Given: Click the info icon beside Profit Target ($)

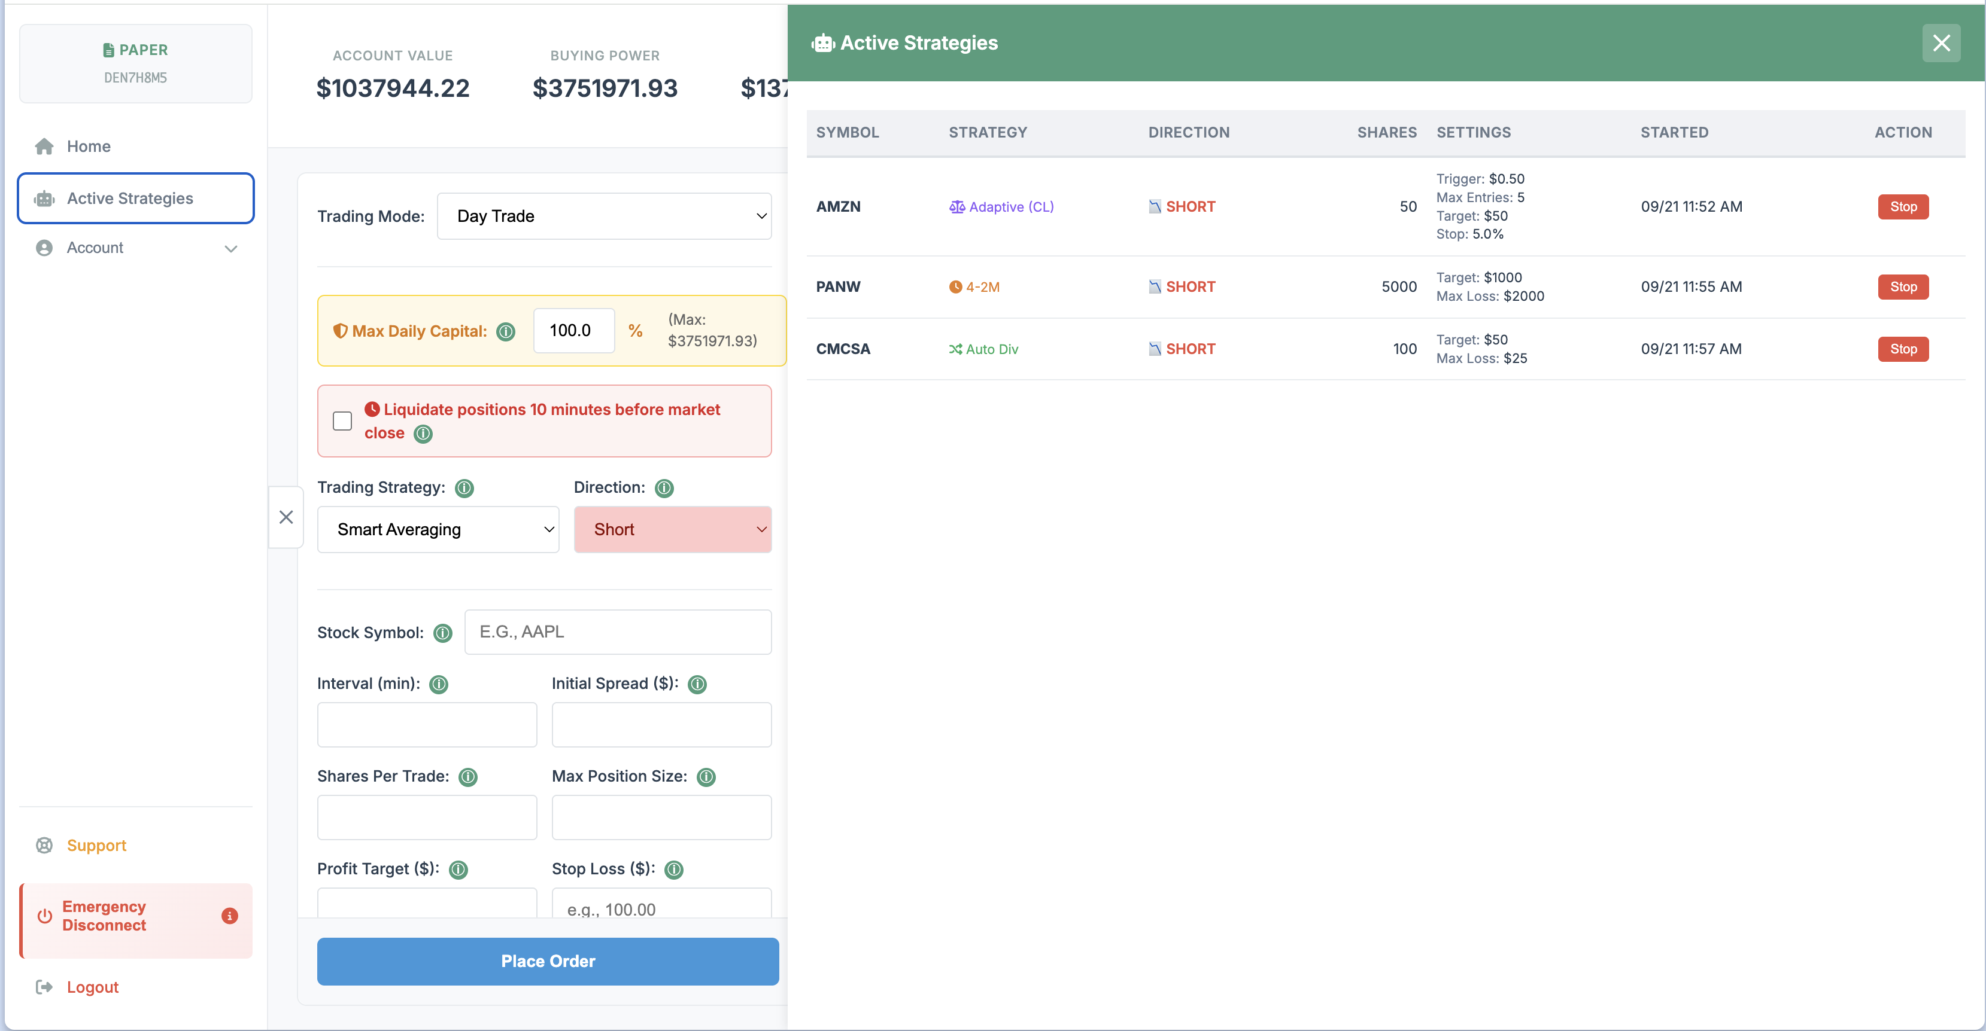Looking at the screenshot, I should [x=458, y=869].
